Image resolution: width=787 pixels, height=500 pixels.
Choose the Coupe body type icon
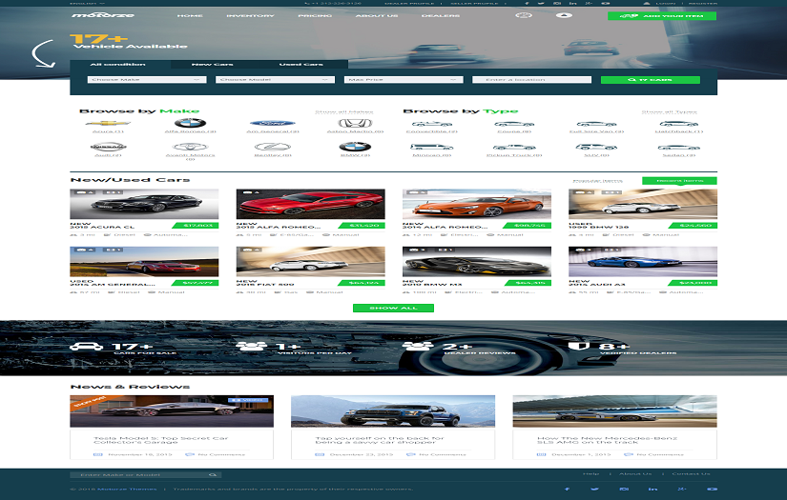[514, 124]
